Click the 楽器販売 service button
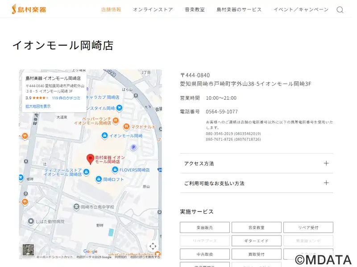The image size is (357, 267). point(205,227)
